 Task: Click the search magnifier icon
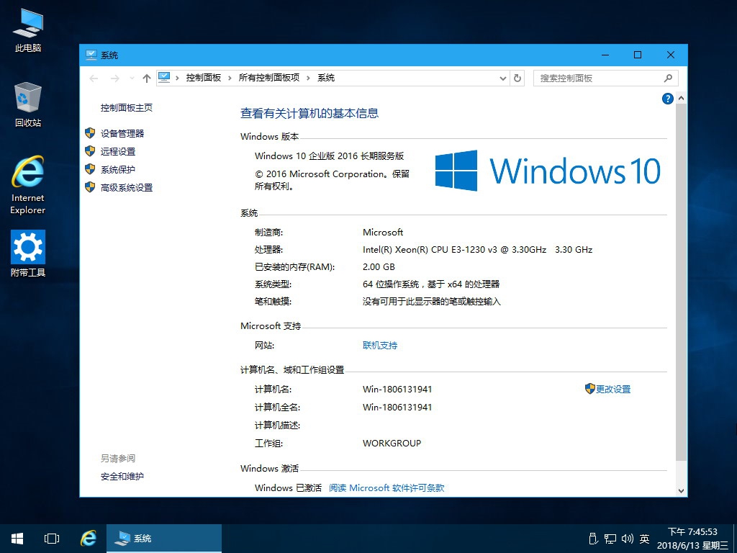tap(669, 78)
